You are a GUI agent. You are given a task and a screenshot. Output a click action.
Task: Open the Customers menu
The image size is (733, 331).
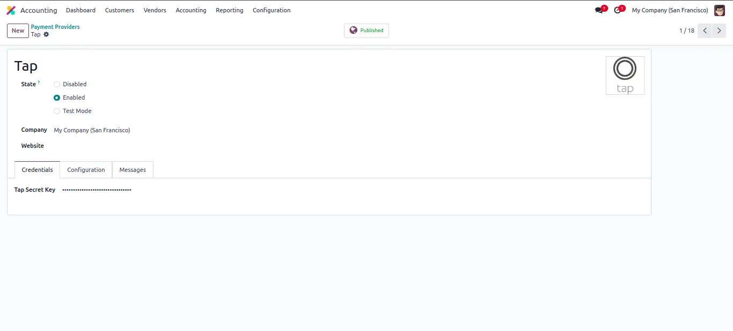tap(120, 10)
